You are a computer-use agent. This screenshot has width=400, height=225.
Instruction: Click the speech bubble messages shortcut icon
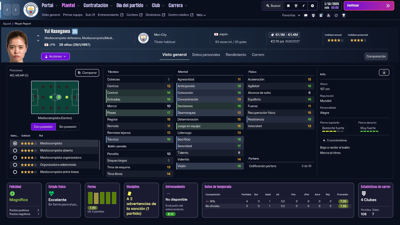point(305,15)
